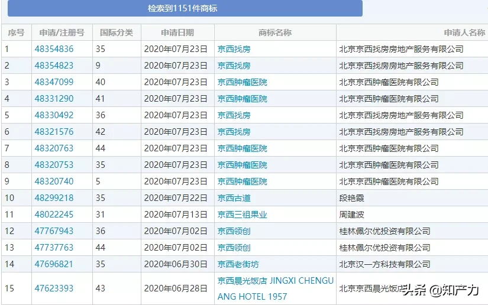Open trademark 京西古道
This screenshot has height=305, width=488.
(x=234, y=198)
